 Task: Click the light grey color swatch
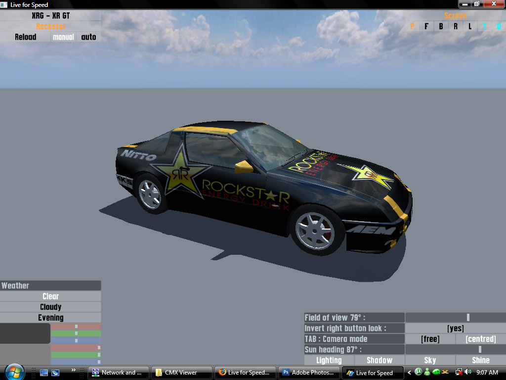tap(25, 354)
